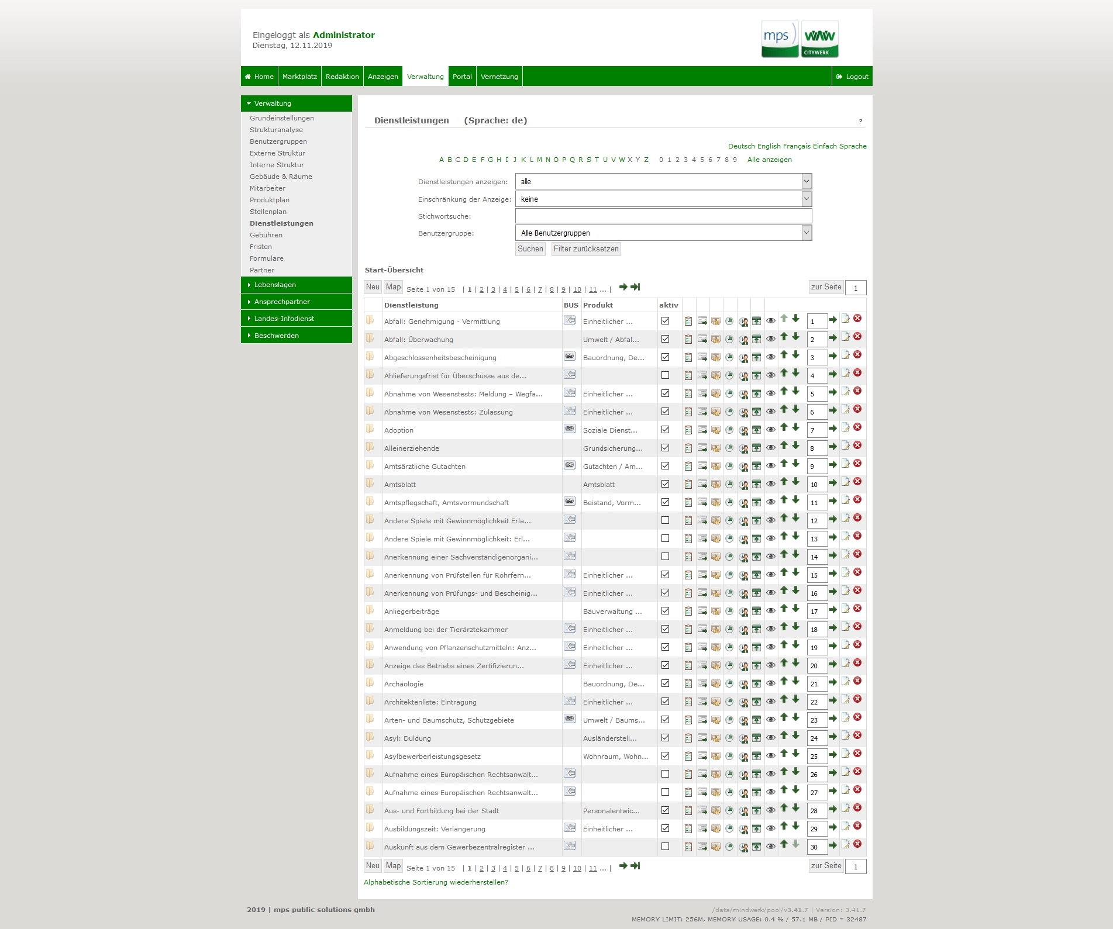Toggle visibility eye for Abfall: Überwachung

pyautogui.click(x=771, y=339)
